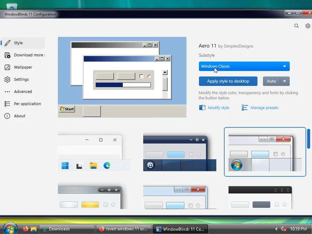Open the Per application section
Screen dimensions: 312x234
[23, 104]
